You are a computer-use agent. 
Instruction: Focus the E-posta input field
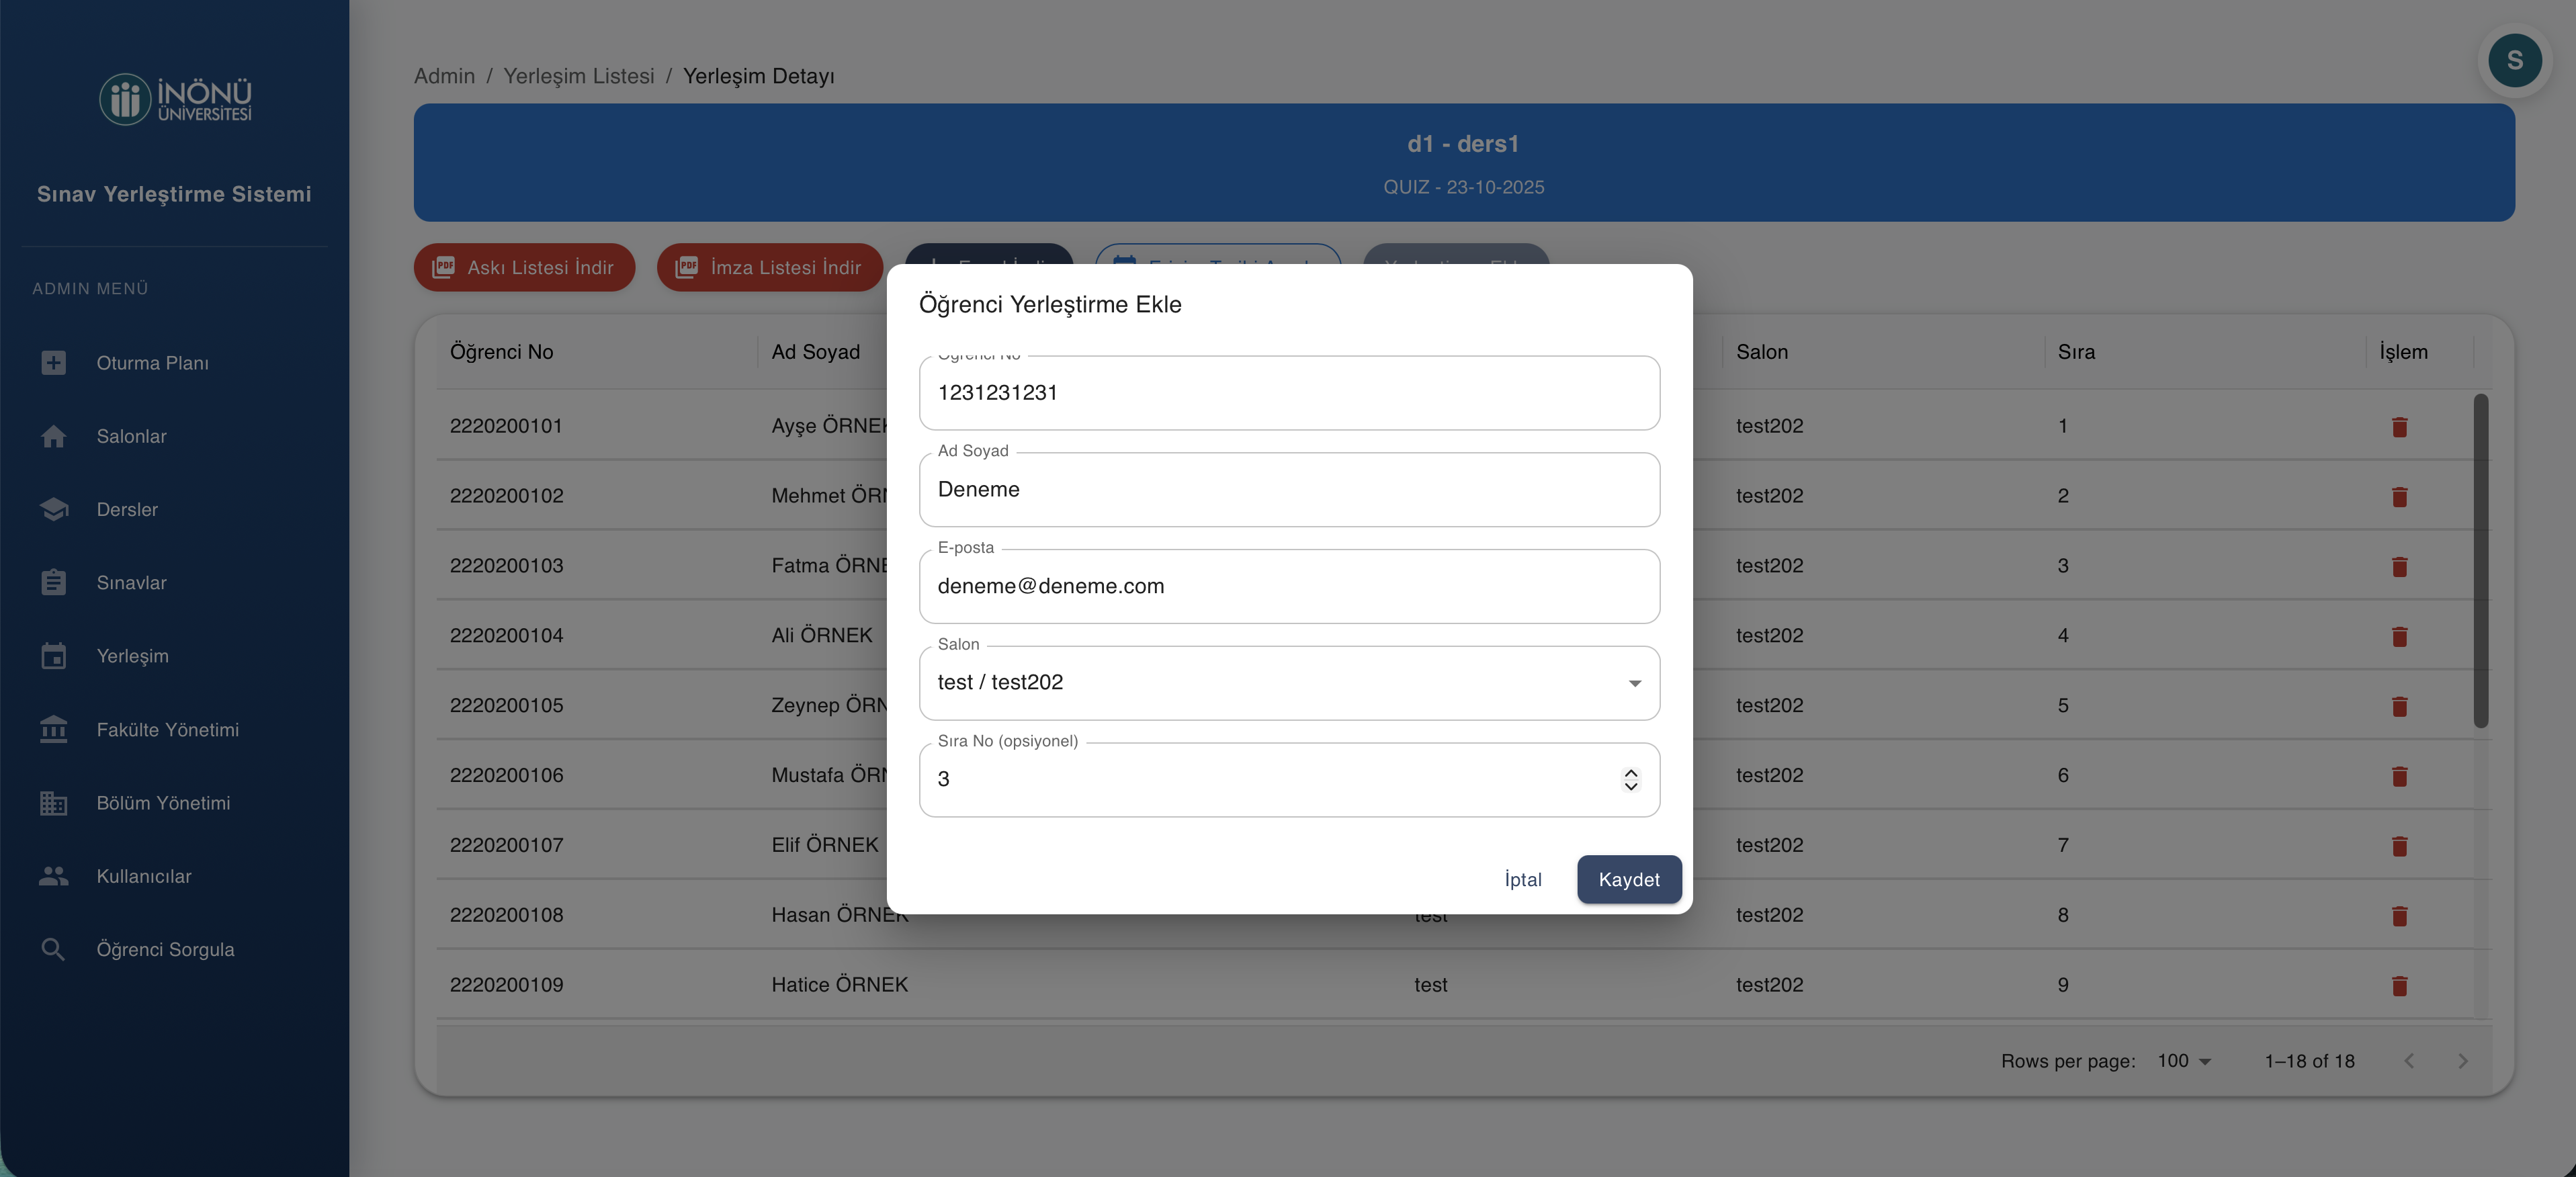click(x=1288, y=586)
